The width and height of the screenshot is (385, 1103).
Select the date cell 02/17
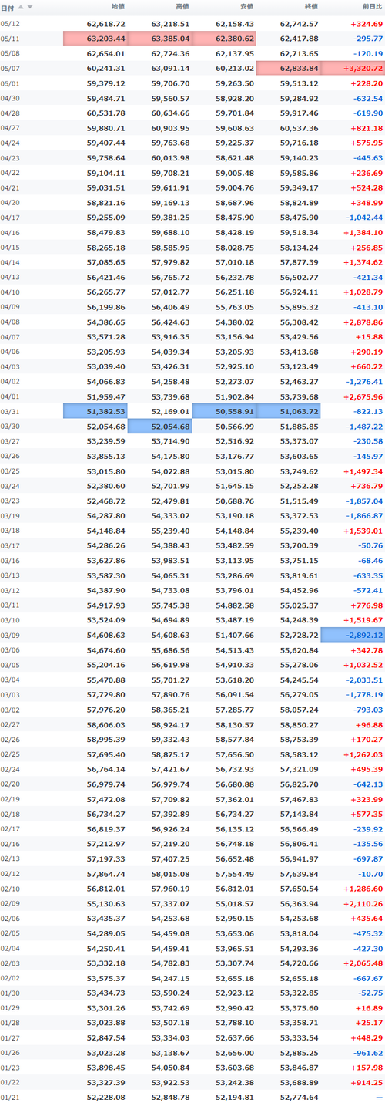[8, 828]
